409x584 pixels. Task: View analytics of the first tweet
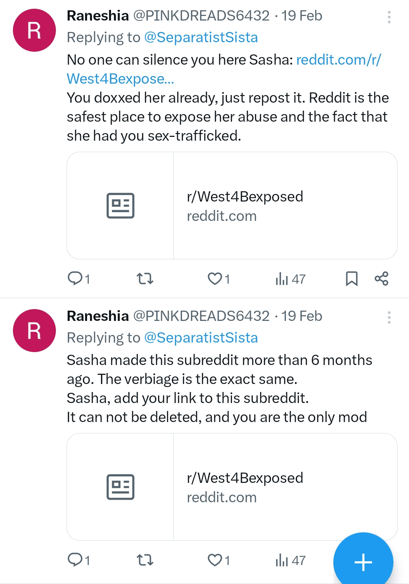click(290, 279)
